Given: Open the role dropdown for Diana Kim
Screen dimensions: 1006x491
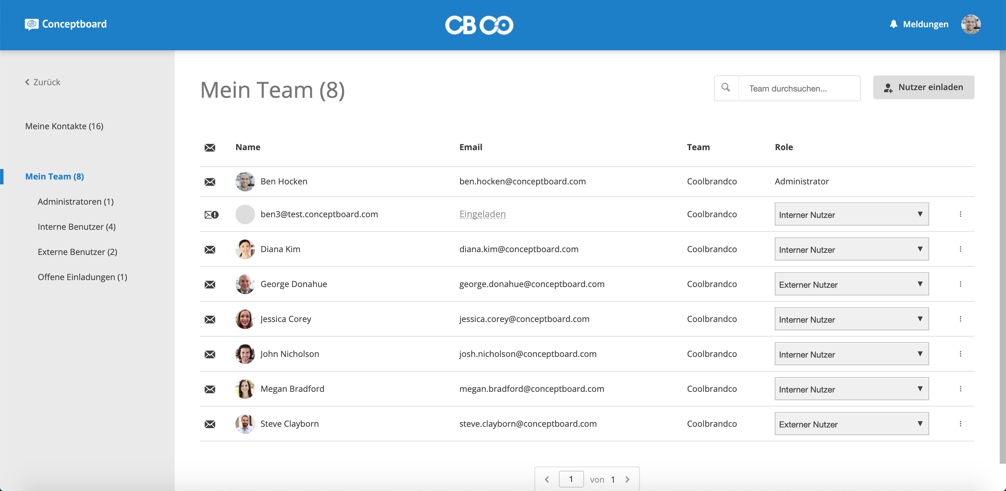Looking at the screenshot, I should (851, 249).
